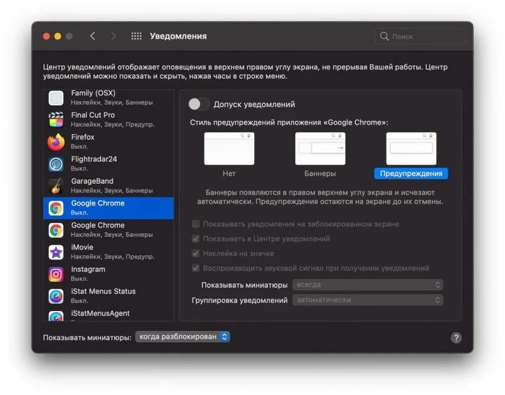
Task: Click the iMovie star icon
Action: 56,252
